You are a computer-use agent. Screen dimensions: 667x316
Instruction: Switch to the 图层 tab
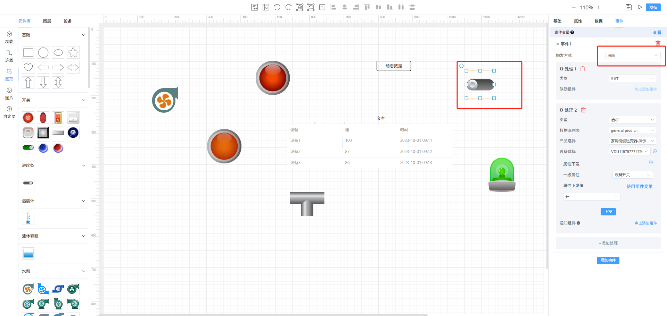coord(47,21)
